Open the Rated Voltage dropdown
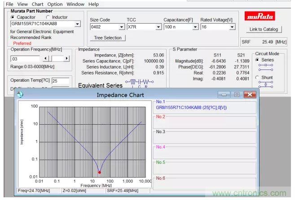The height and width of the screenshot is (200, 295). (x=232, y=27)
